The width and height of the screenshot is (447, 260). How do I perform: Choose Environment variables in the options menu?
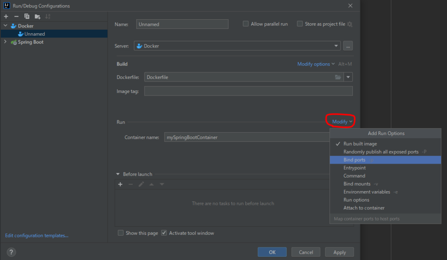tap(367, 192)
